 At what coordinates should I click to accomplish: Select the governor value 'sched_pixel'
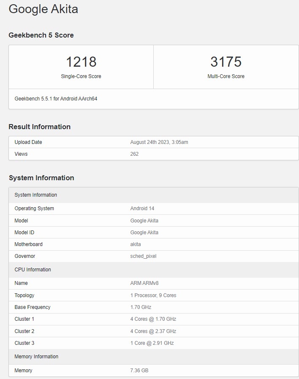coord(144,256)
